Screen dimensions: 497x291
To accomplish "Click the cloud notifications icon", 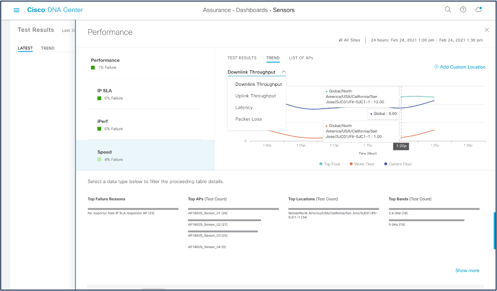I will point(479,10).
